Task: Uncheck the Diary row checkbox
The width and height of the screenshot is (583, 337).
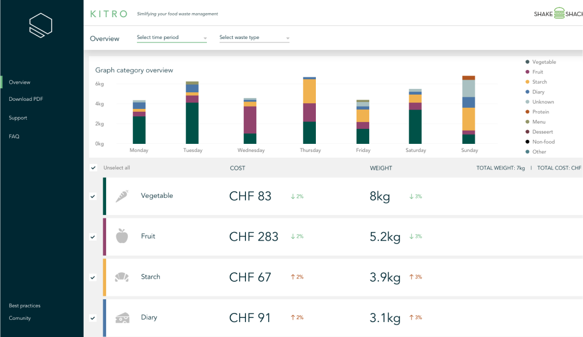Action: pyautogui.click(x=93, y=318)
